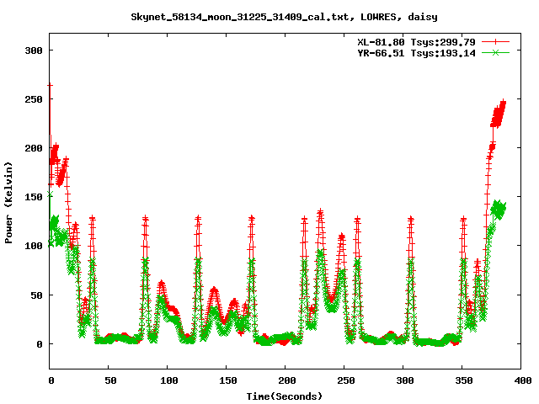This screenshot has width=539, height=404.
Task: Click the x-axis tick label '300'
Action: tap(405, 380)
